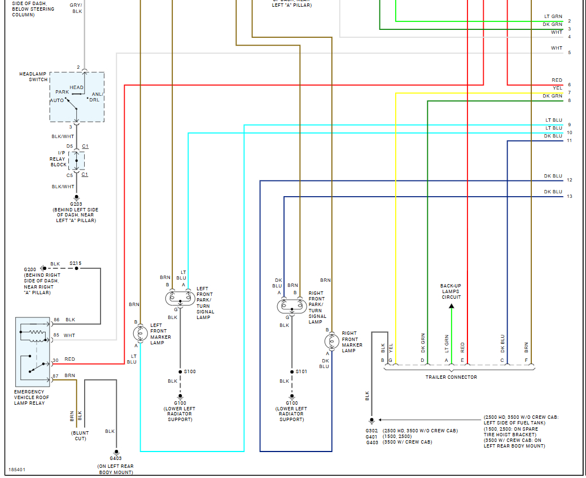This screenshot has width=586, height=478.
Task: Click the right front marker lamp bulb symbol
Action: tap(331, 342)
